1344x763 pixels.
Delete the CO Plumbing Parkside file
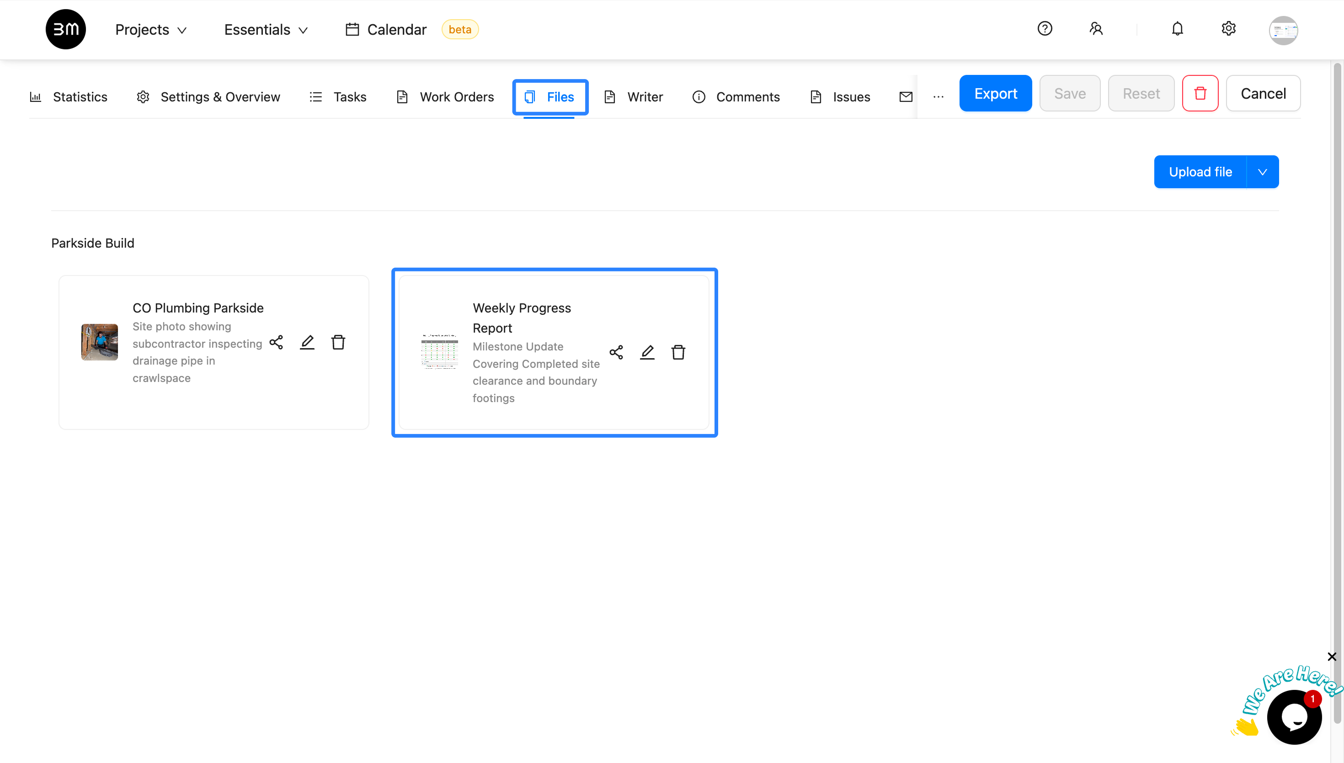point(338,342)
